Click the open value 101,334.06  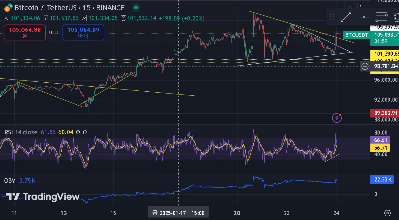(x=26, y=18)
